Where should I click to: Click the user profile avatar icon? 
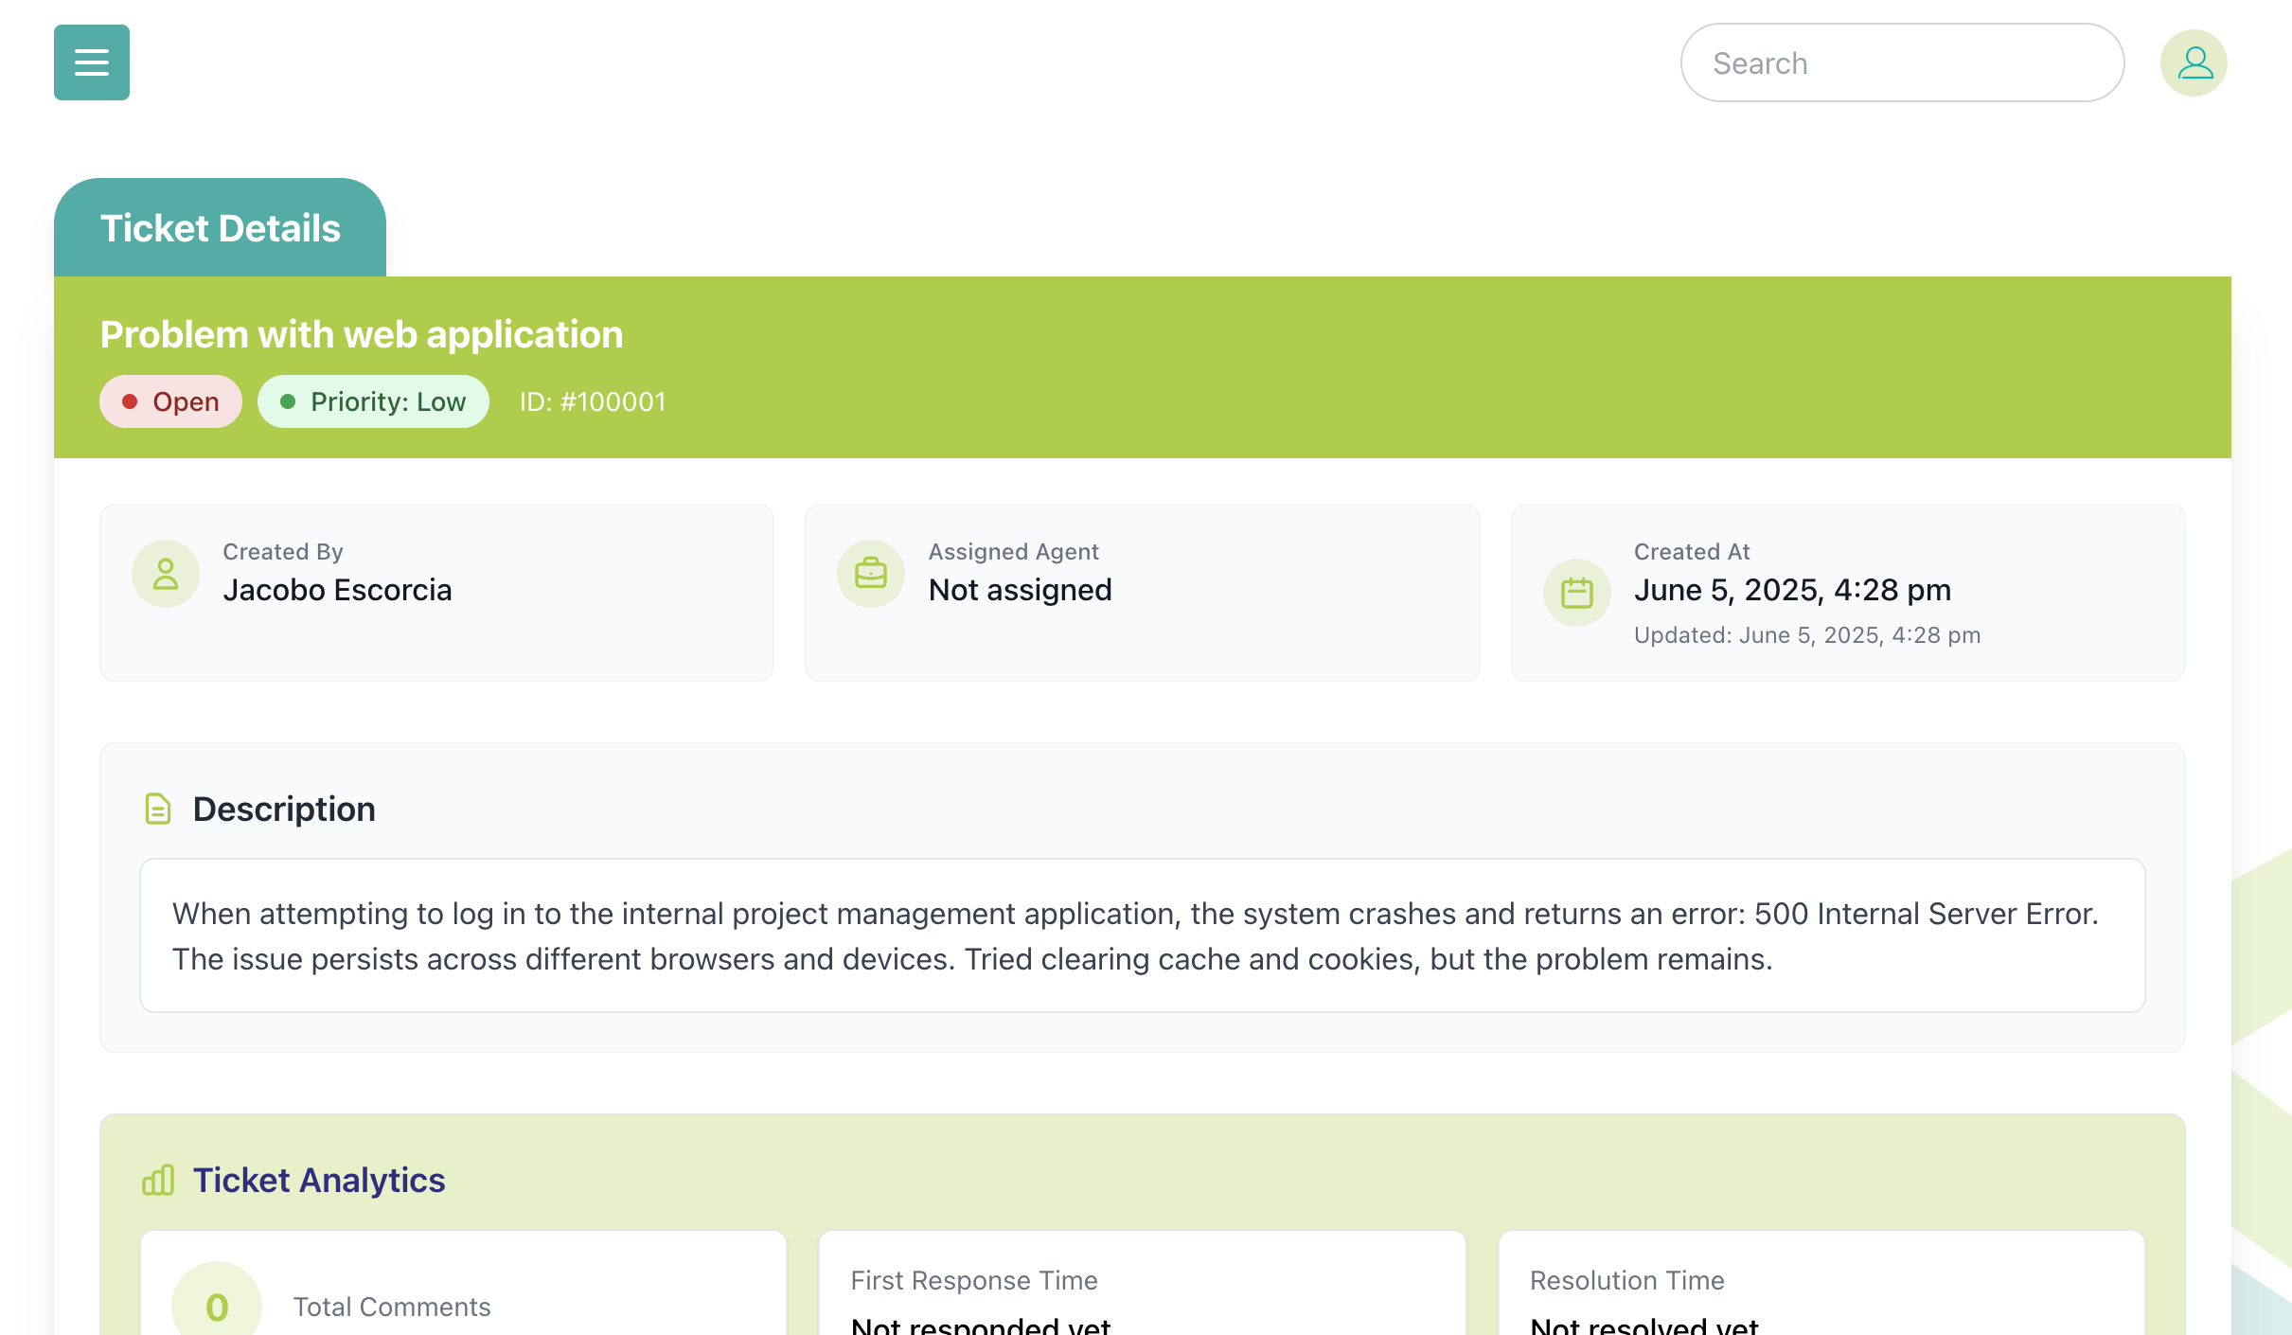pos(2193,62)
